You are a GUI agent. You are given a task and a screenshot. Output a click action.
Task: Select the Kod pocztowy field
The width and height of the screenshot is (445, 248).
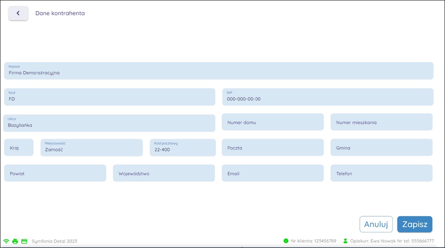point(182,147)
